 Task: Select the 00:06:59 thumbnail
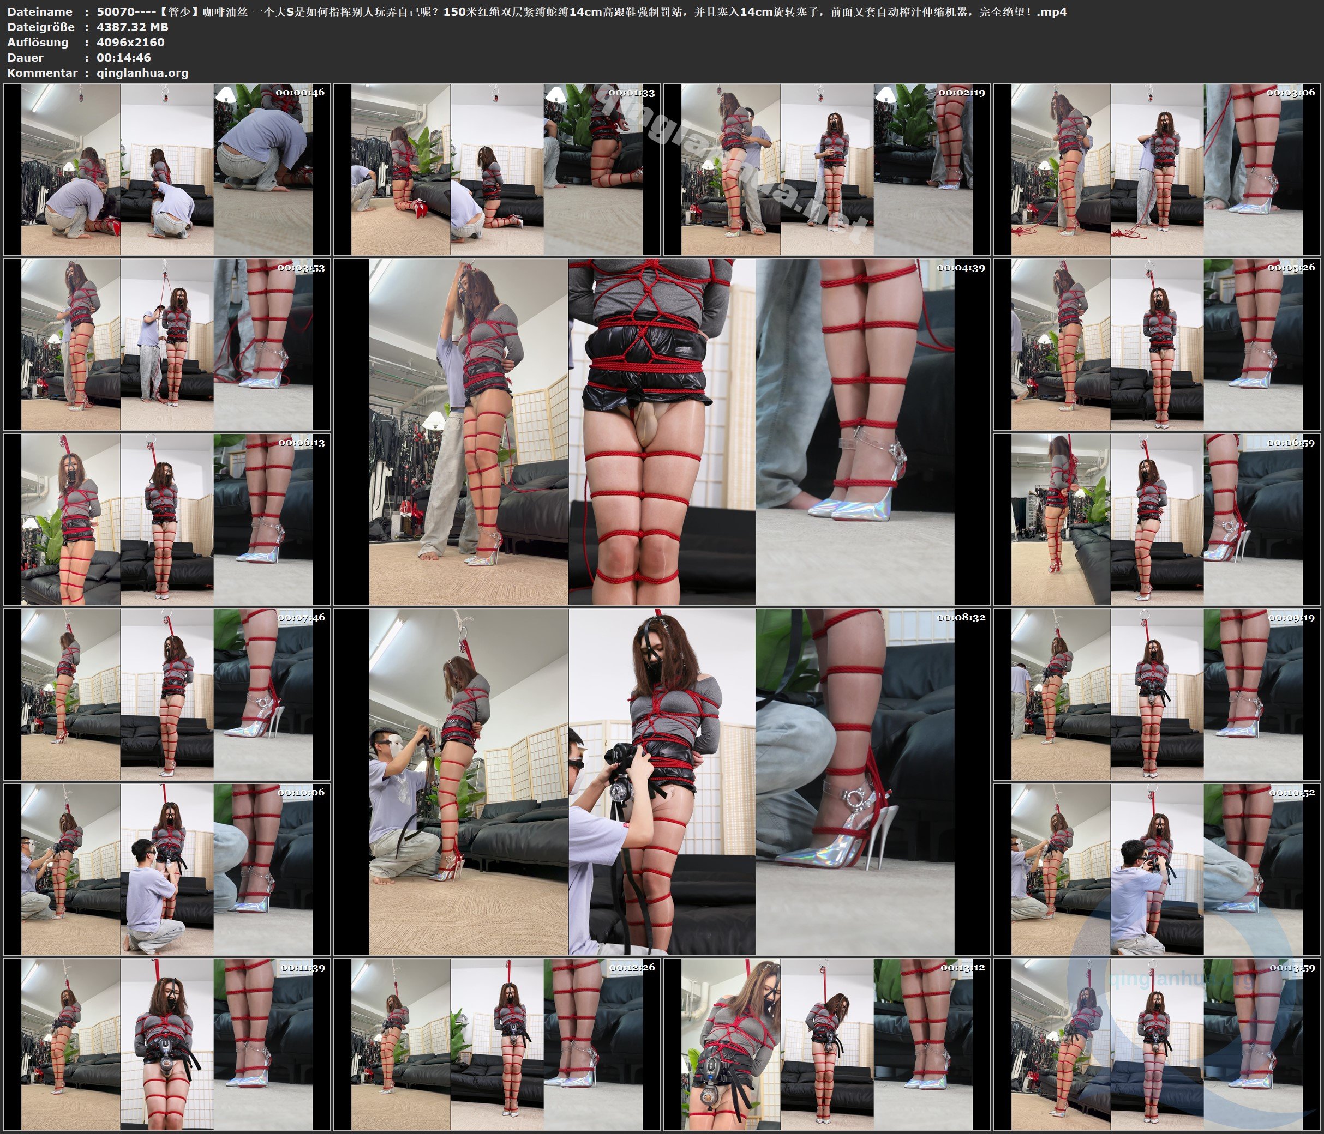click(1157, 519)
